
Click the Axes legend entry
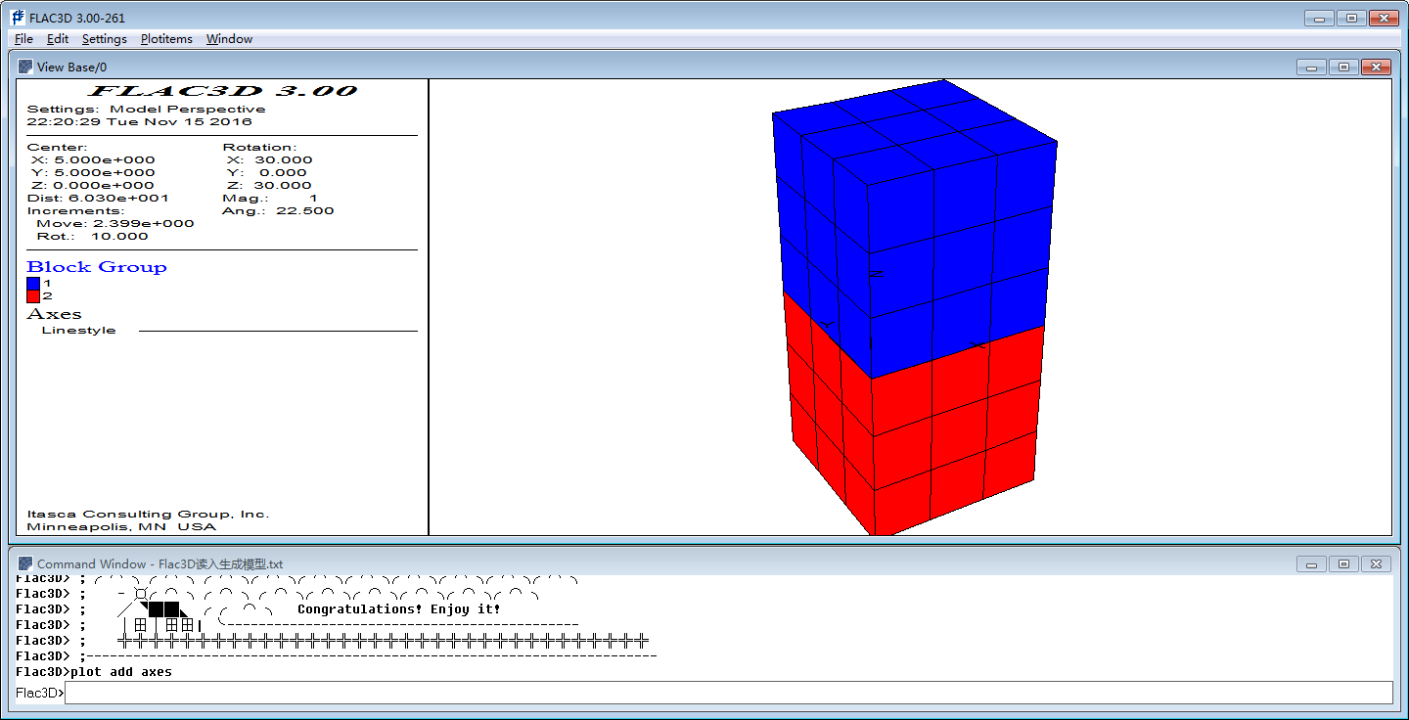54,314
